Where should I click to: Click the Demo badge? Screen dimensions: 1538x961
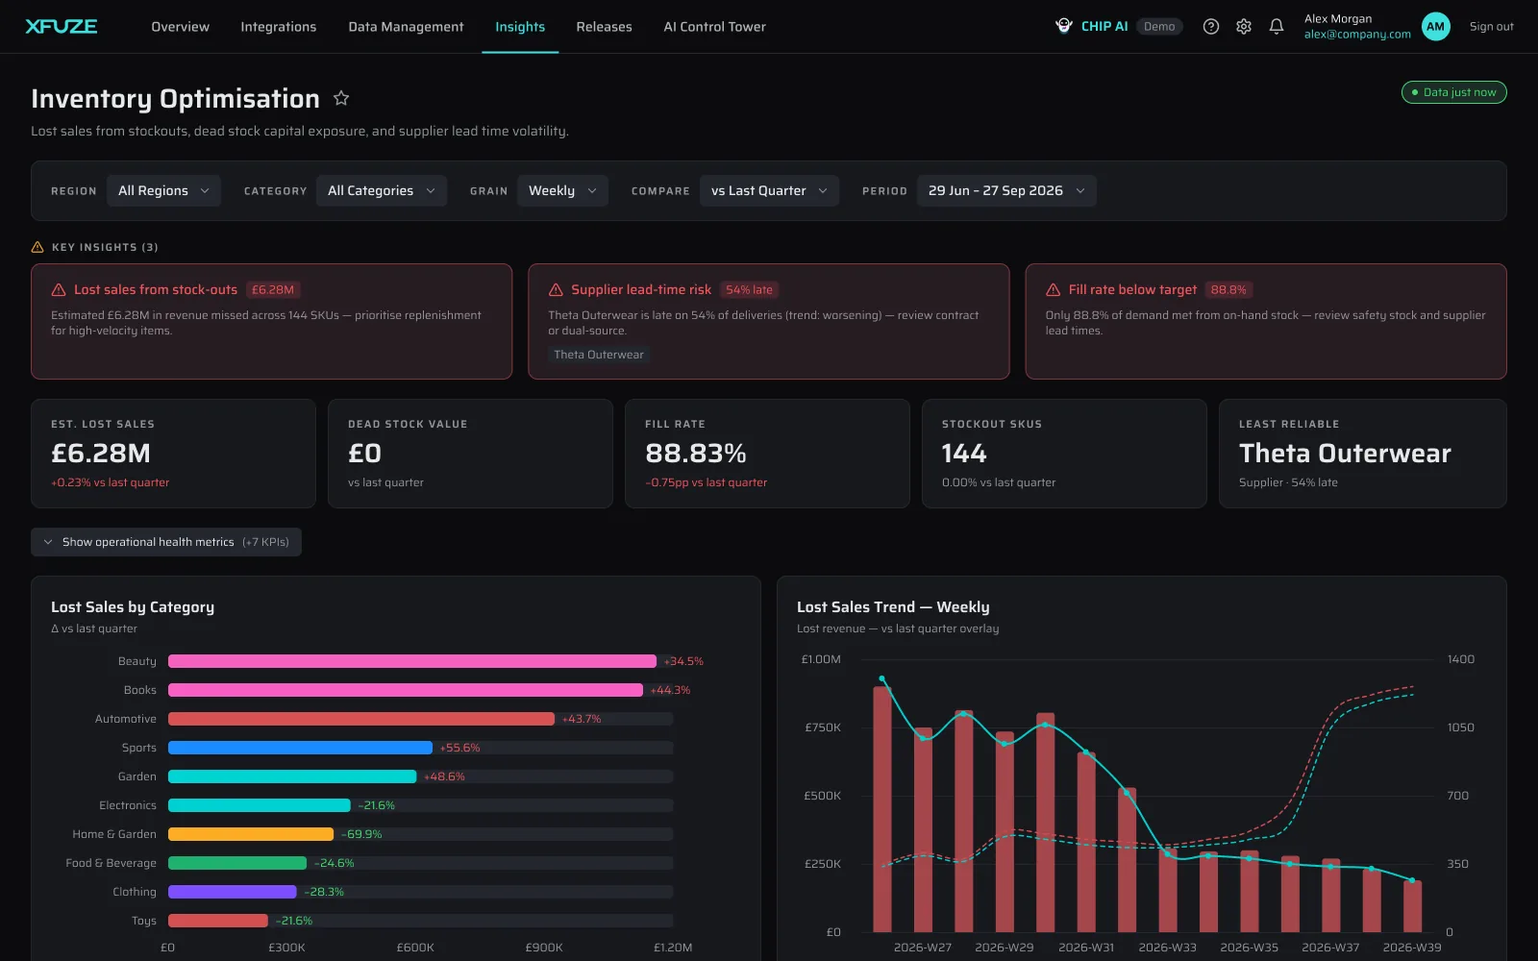1159,27
